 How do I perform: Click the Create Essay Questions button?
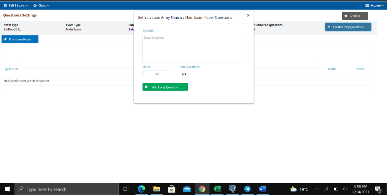[348, 27]
